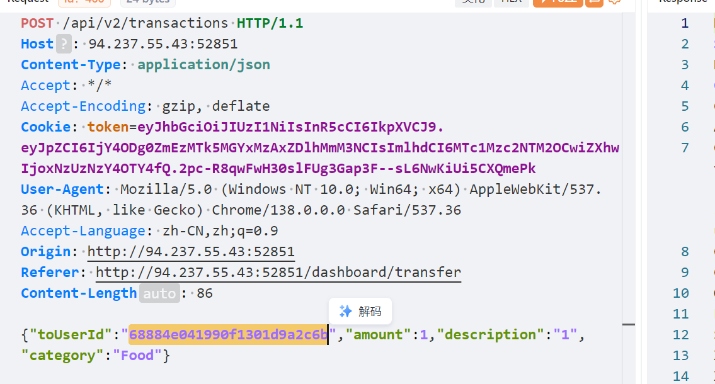The width and height of the screenshot is (715, 384).
Task: Click the Accept-Language header name
Action: [83, 231]
